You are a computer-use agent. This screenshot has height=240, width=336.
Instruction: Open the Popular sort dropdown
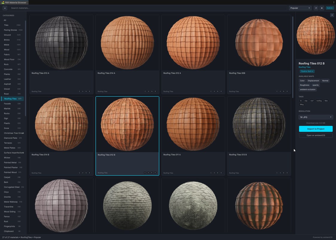pos(300,8)
